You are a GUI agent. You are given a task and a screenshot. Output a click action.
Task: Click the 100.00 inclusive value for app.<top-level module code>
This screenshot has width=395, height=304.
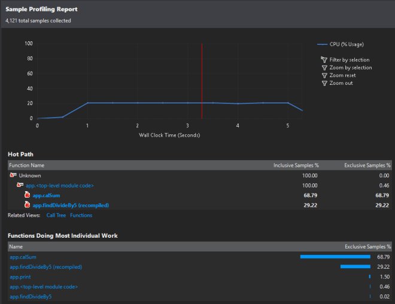click(x=309, y=186)
